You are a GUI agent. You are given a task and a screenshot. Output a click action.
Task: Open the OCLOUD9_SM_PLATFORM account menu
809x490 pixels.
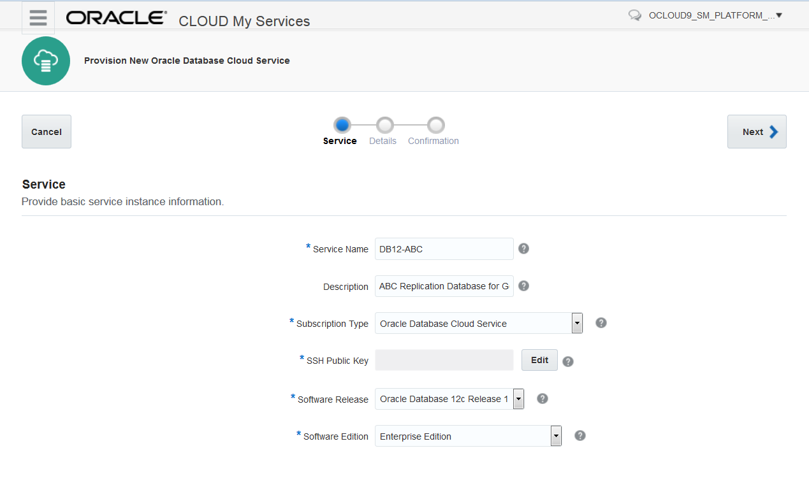[x=715, y=16]
